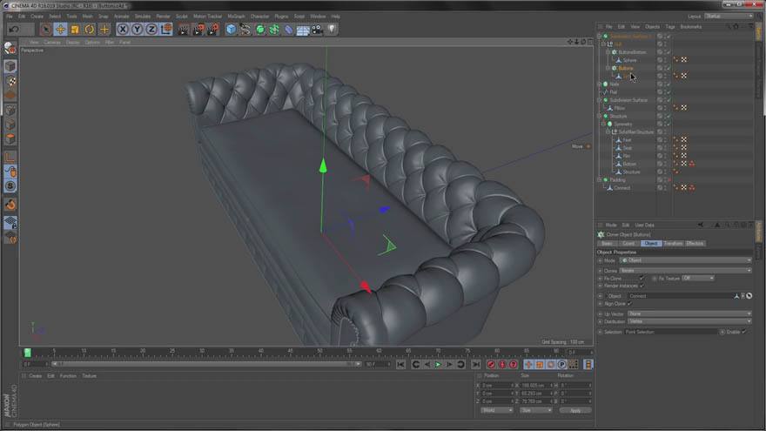766x431 pixels.
Task: Open the MoGraph menu
Action: pos(236,16)
